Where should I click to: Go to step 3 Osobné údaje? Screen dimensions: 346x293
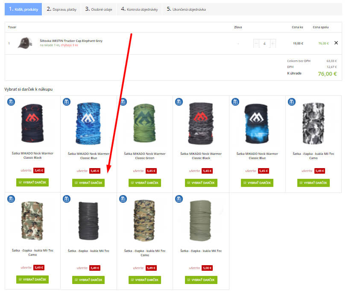(x=99, y=9)
